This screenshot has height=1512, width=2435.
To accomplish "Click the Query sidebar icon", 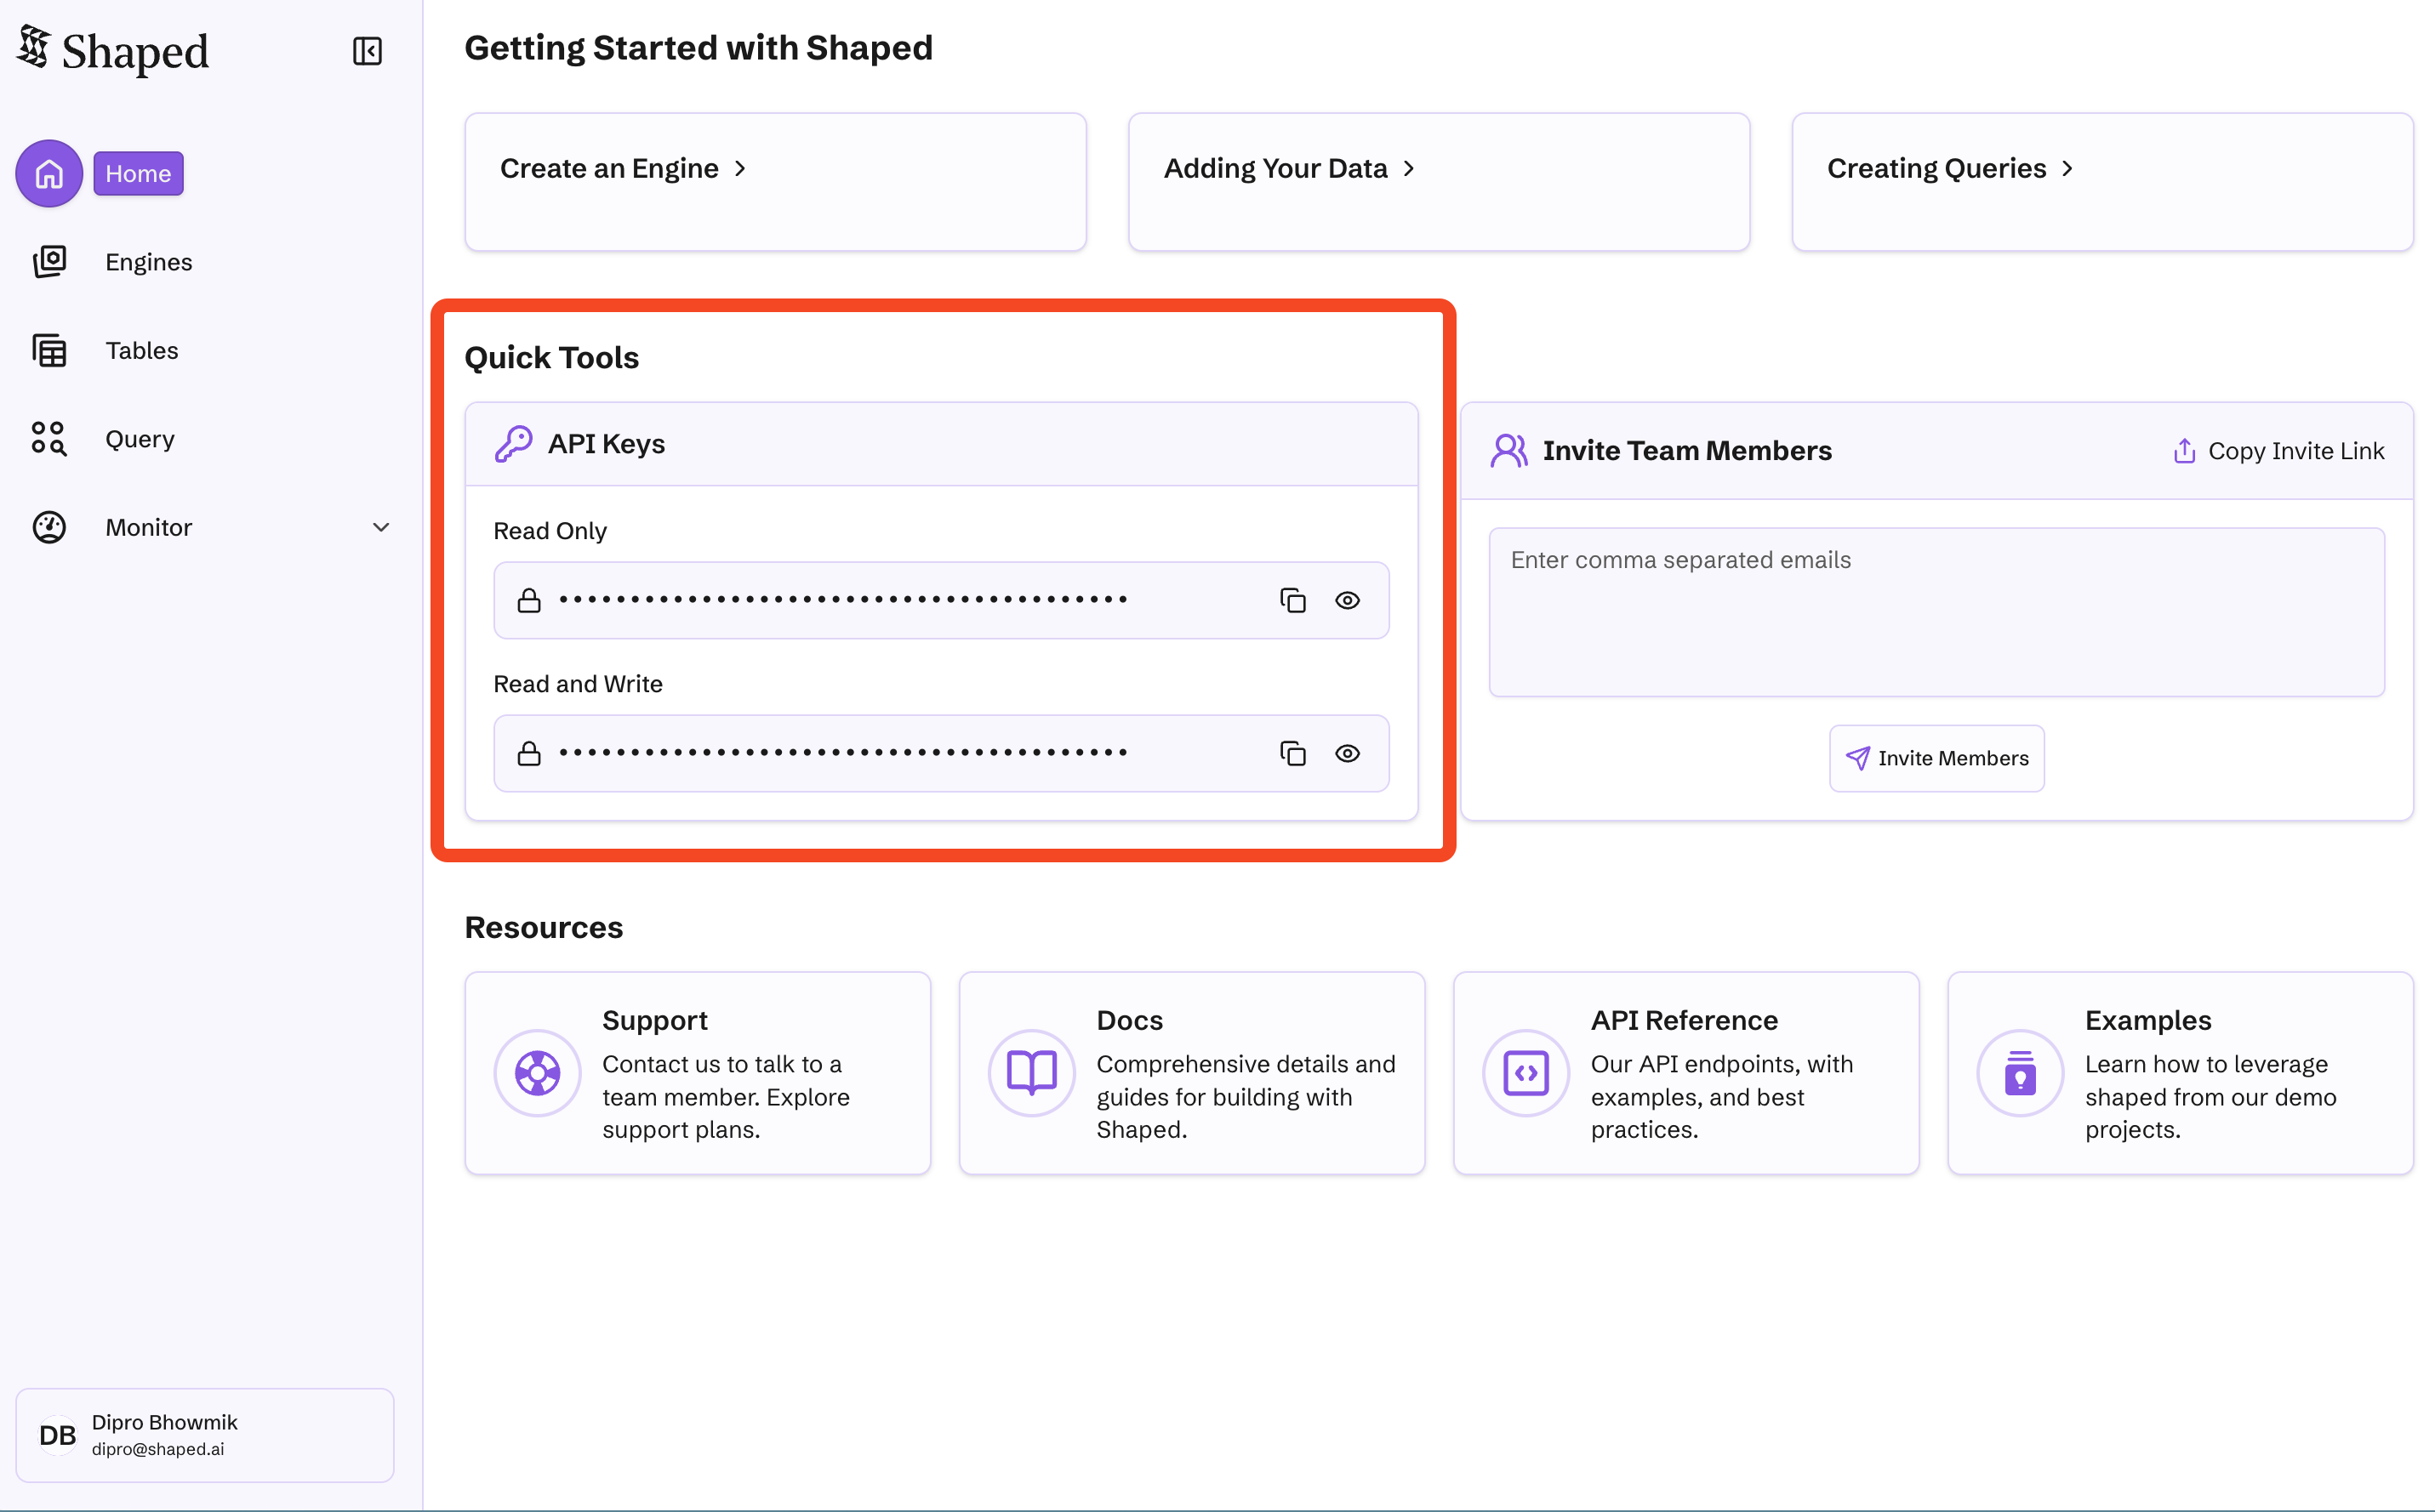I will 49,439.
